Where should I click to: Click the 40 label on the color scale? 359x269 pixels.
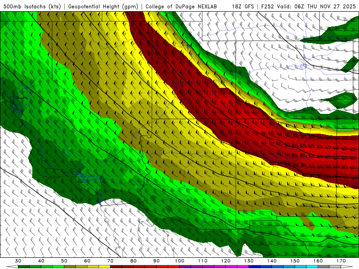pos(41,261)
